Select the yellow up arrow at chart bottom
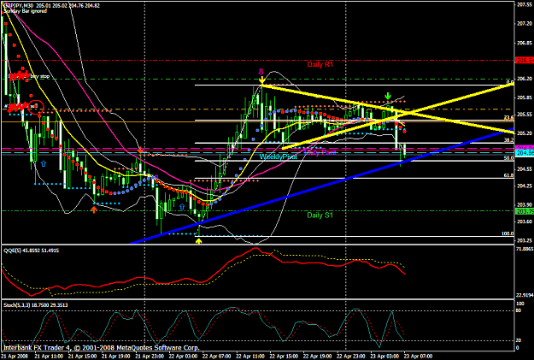Screen dimensions: 534x360 click(x=199, y=241)
